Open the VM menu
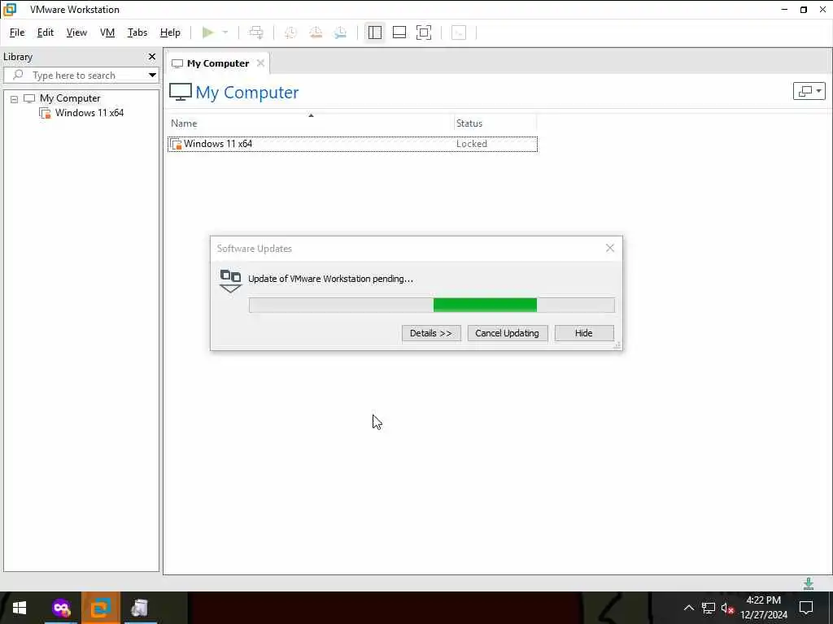833x624 pixels. click(x=107, y=32)
